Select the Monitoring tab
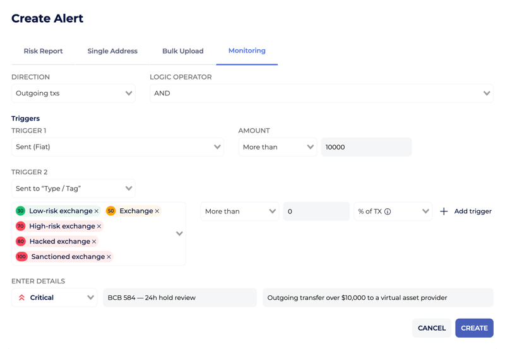505x349 pixels. coord(247,50)
